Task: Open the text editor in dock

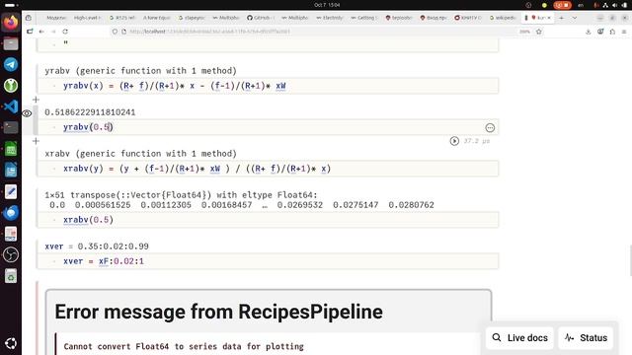Action: [x=11, y=191]
